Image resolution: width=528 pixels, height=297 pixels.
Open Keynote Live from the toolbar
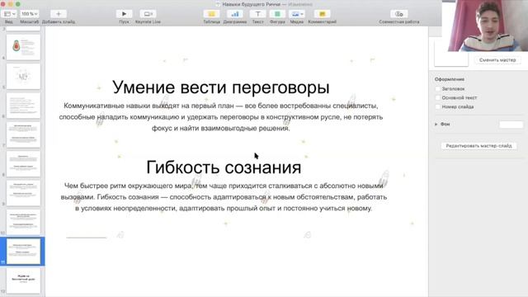click(148, 14)
